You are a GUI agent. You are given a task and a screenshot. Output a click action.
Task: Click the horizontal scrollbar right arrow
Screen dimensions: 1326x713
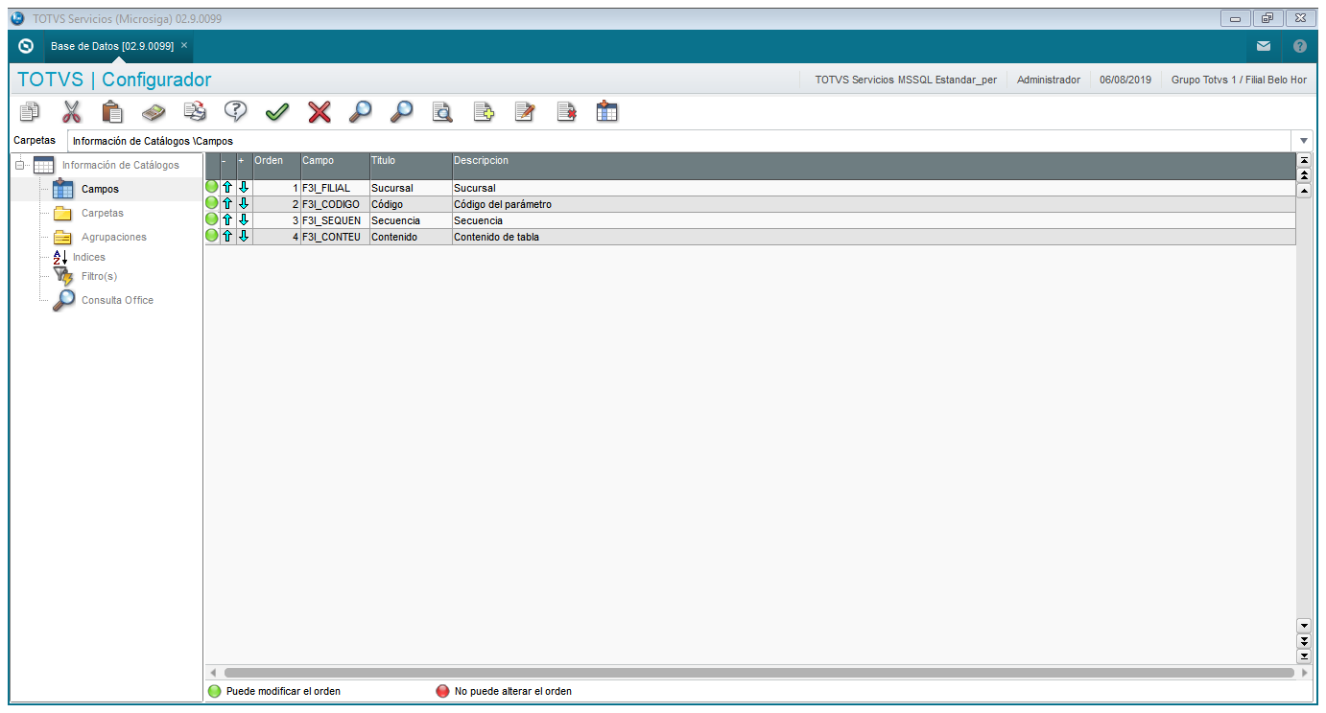tap(1304, 673)
